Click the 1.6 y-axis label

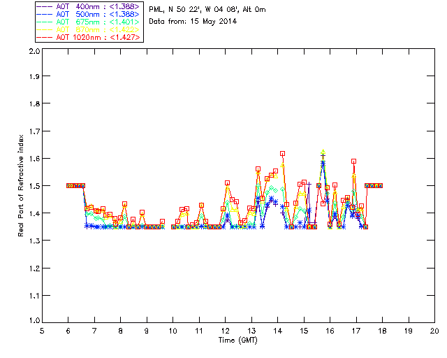pyautogui.click(x=34, y=159)
